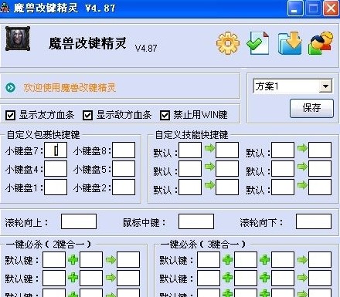Click the folder with download arrow icon
This screenshot has width=340, height=297.
(x=290, y=43)
